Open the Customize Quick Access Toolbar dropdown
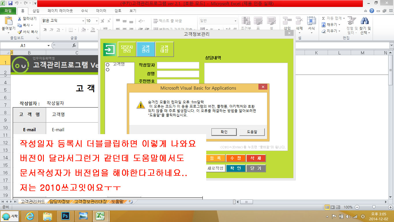Image resolution: width=394 pixels, height=222 pixels. coord(35,3)
